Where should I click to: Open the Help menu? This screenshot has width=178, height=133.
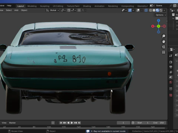click(9, 6)
